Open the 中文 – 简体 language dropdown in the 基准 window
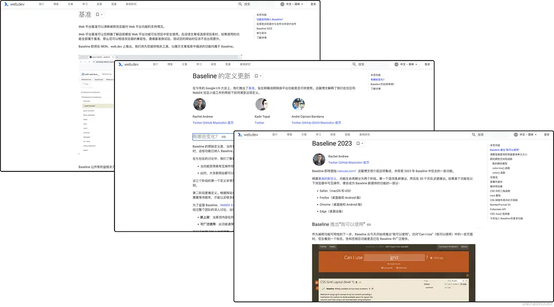554x307 pixels. (294, 4)
